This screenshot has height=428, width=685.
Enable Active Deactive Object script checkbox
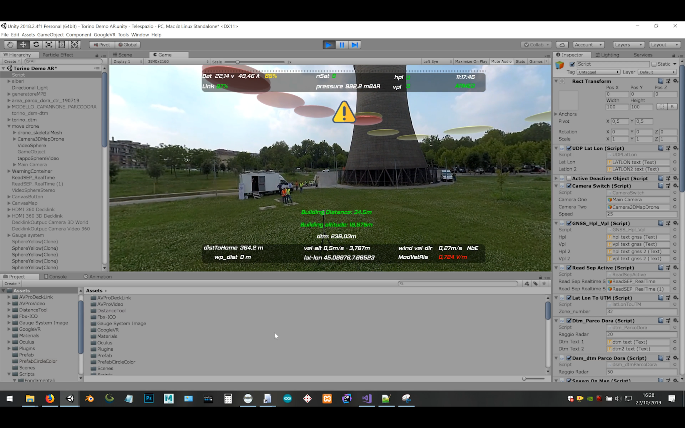tap(569, 178)
